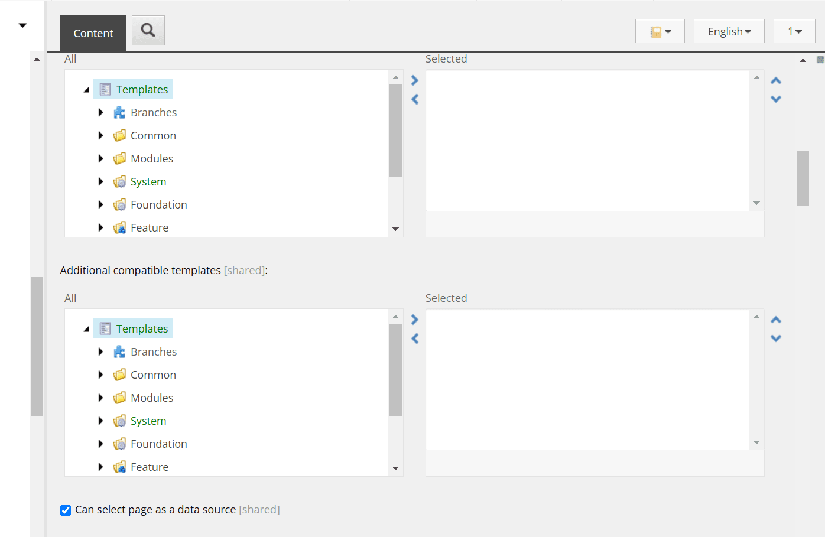Select the Modules folder in the lower tree
This screenshot has height=537, width=825.
coord(152,398)
